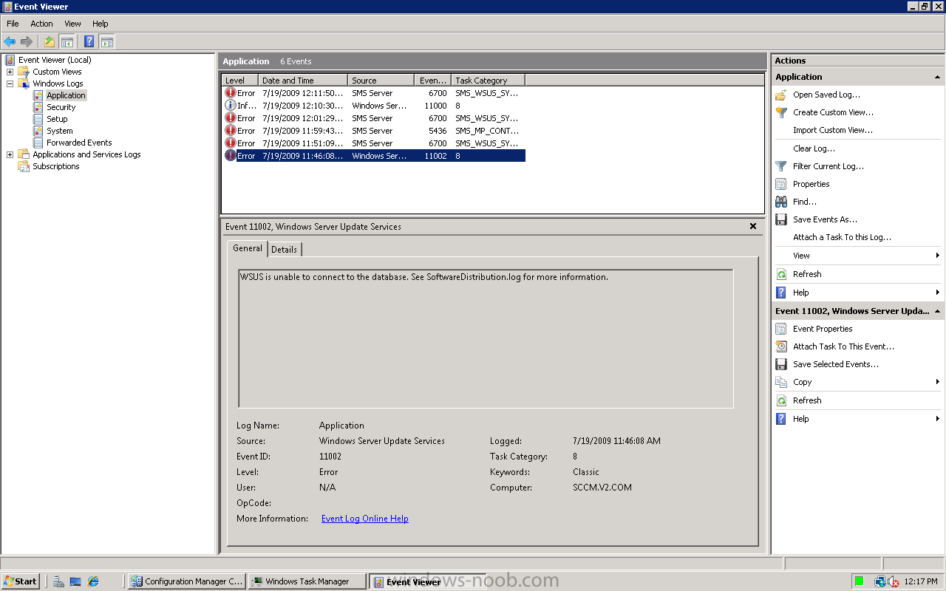Click the Event Properties icon
Screen dimensions: 946x591
tap(781, 329)
